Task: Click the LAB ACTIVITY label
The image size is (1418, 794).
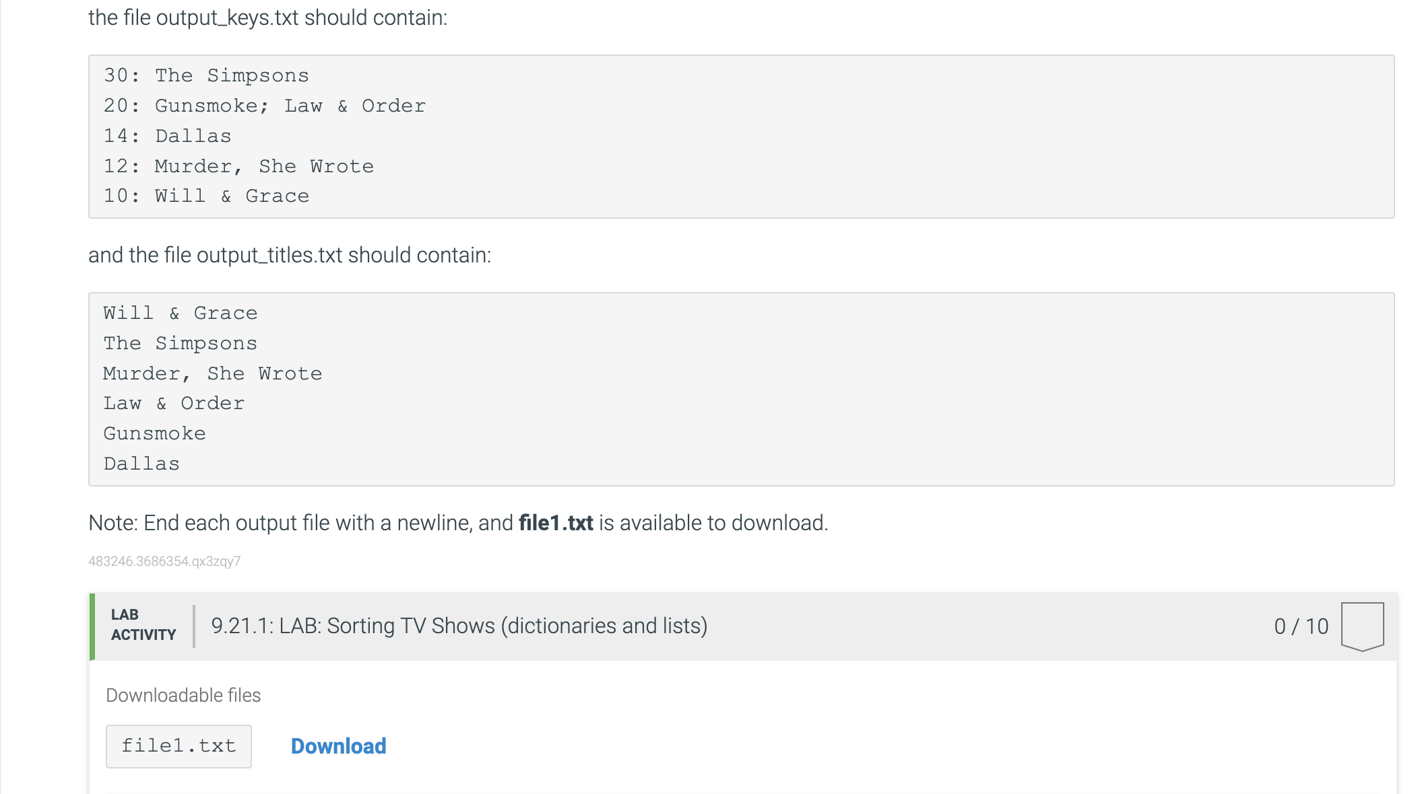Action: click(142, 624)
